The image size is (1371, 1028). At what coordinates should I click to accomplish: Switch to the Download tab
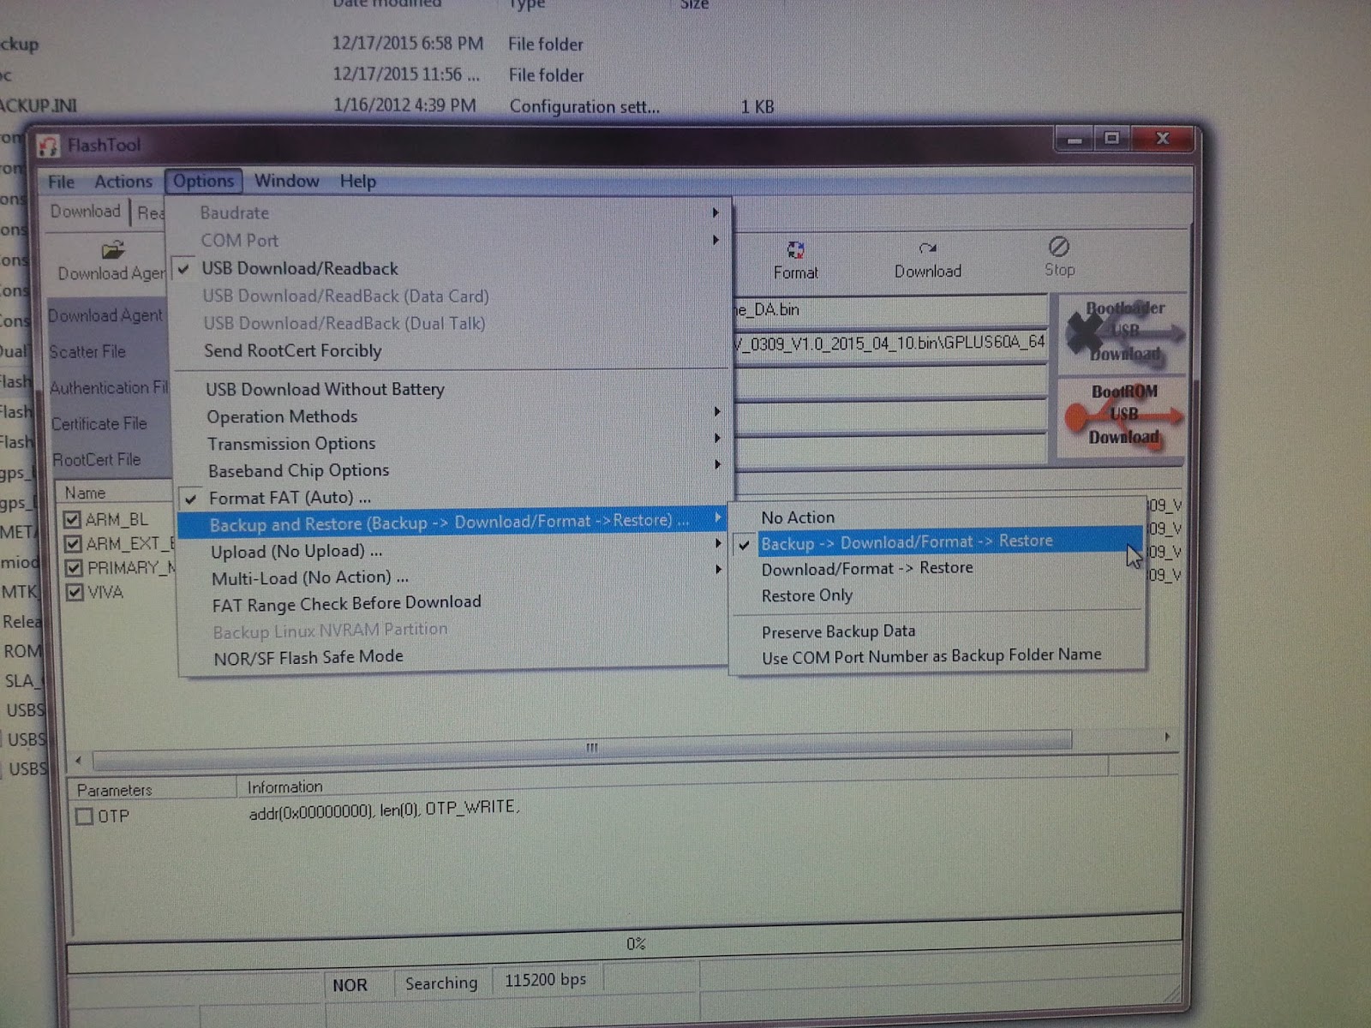pos(85,212)
